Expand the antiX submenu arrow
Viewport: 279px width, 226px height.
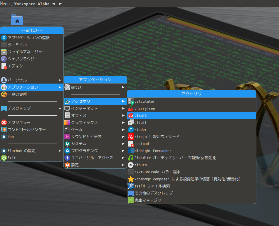123,87
